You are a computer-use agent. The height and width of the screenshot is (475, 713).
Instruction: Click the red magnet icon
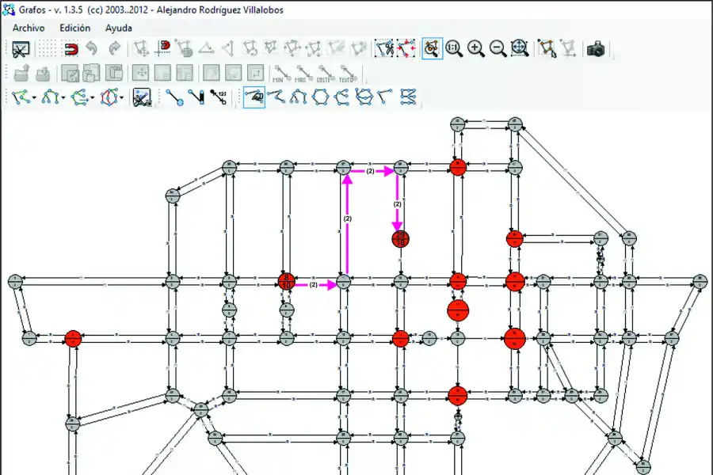coord(71,49)
